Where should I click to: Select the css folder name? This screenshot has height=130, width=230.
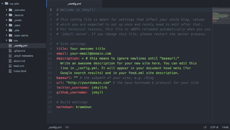16,40
